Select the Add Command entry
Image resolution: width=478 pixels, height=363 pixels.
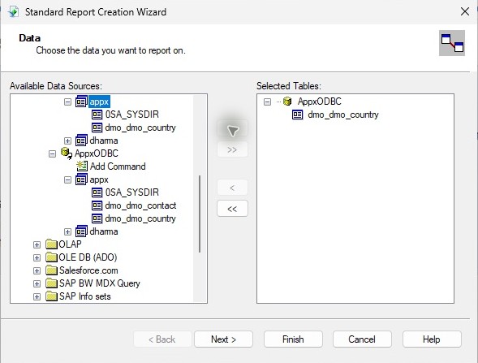tap(118, 166)
